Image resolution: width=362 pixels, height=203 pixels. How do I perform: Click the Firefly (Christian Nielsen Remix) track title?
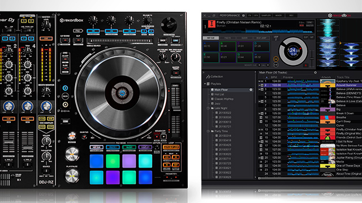coord(239,23)
